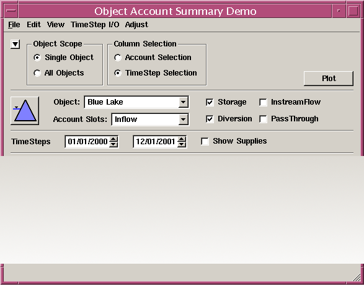The height and width of the screenshot is (286, 364).
Task: Decrement the end timestep date 12/01/2001
Action: 182,144
